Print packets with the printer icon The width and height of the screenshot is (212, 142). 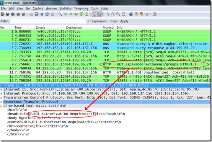[52, 14]
